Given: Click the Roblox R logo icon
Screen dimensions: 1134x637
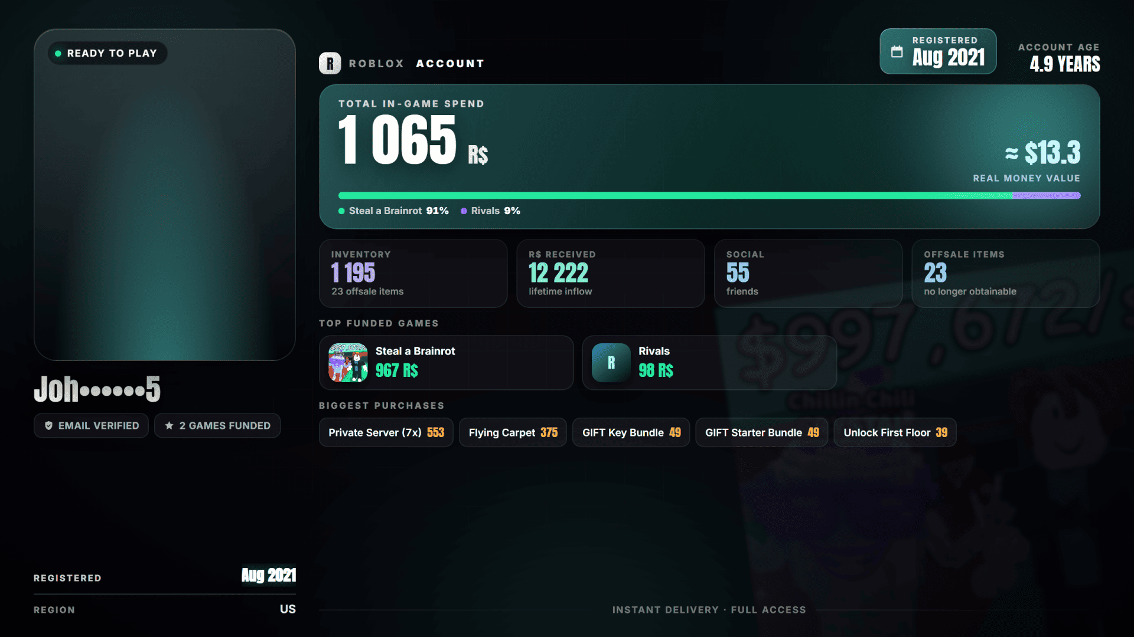Looking at the screenshot, I should point(330,63).
